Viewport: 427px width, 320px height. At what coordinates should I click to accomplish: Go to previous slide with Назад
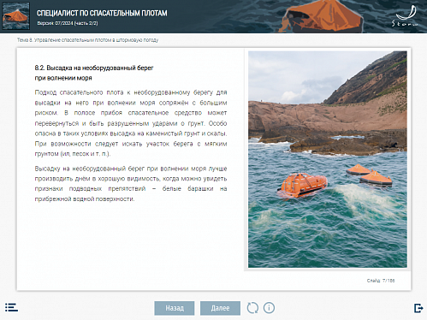[175, 308]
